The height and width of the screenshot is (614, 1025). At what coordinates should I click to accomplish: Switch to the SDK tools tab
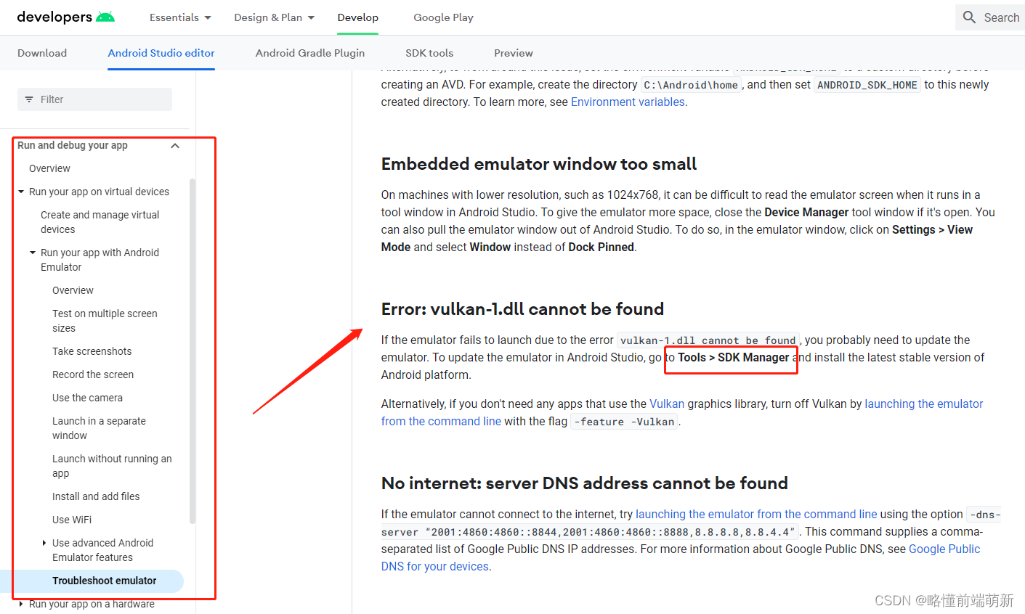[428, 52]
